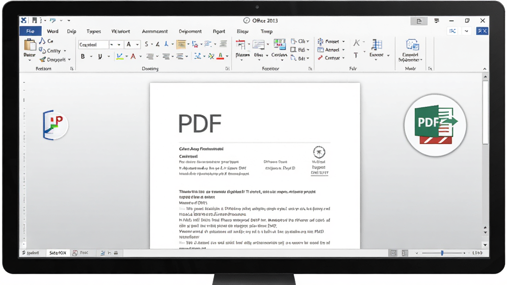Click the justify lines icon in the top ribbon row
This screenshot has height=285, width=507.
pos(223,44)
